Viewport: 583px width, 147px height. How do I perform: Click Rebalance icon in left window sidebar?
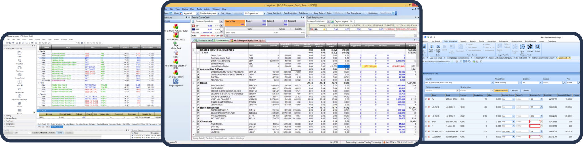point(19,68)
